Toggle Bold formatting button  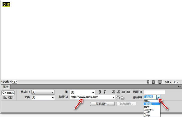point(100,92)
